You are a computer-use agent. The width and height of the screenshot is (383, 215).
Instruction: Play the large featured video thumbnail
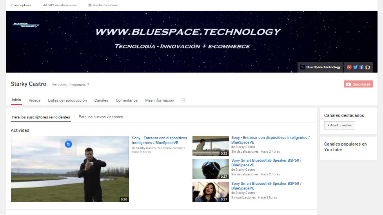point(70,169)
